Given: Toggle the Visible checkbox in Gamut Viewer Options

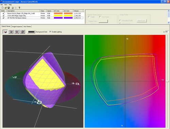Looking at the screenshot, I should [89, 17].
